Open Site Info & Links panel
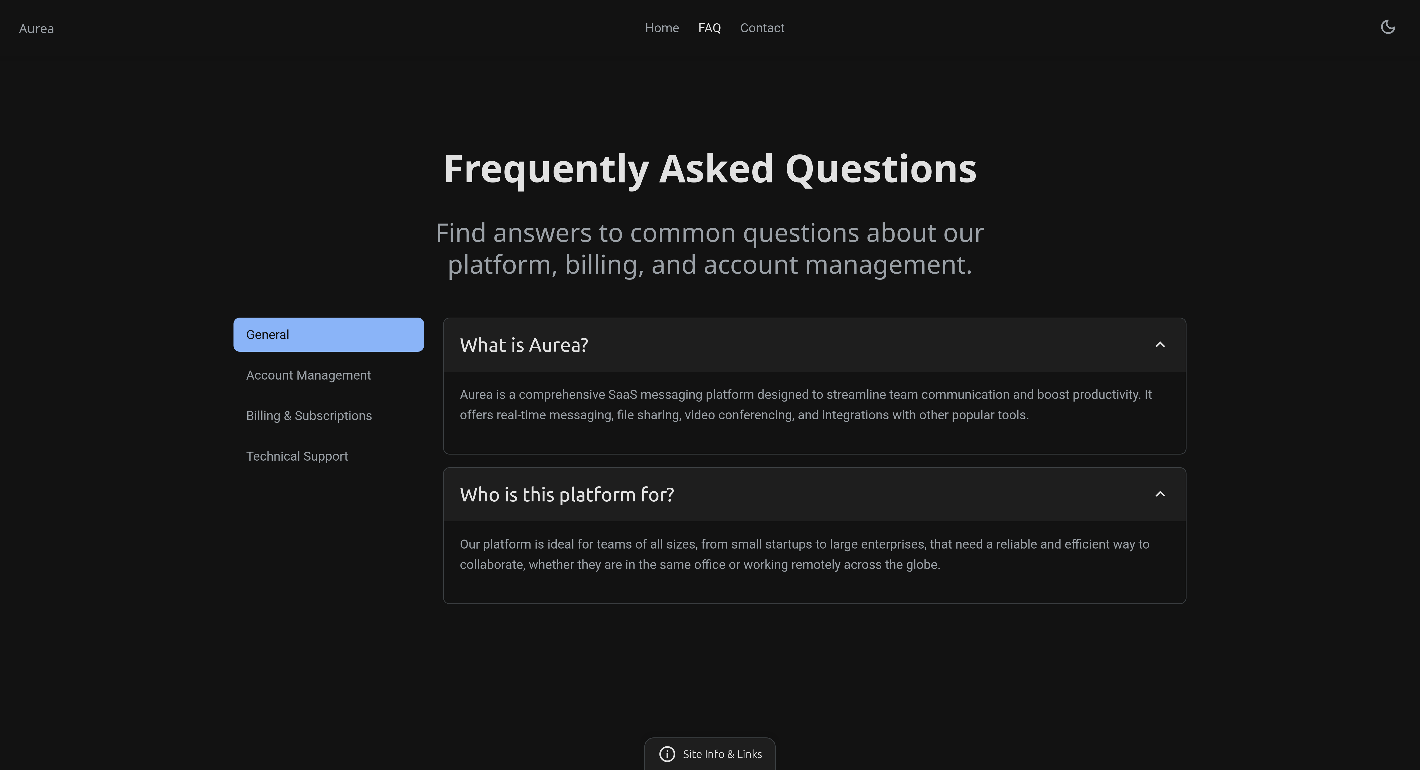This screenshot has width=1420, height=770. click(709, 754)
